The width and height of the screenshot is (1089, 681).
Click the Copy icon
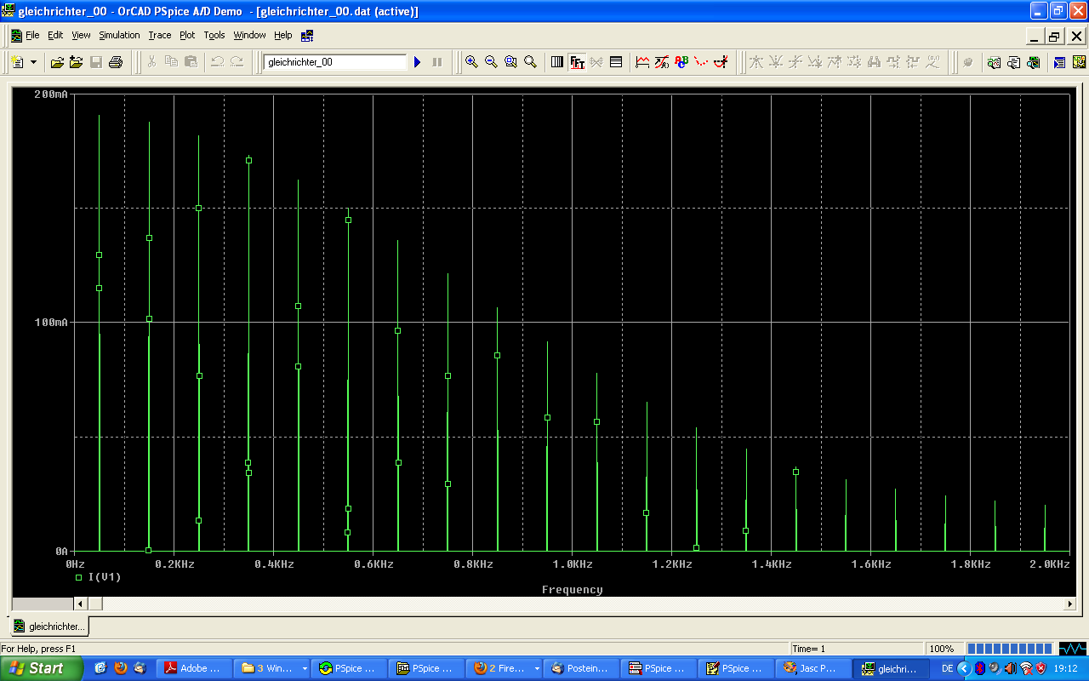[x=171, y=62]
